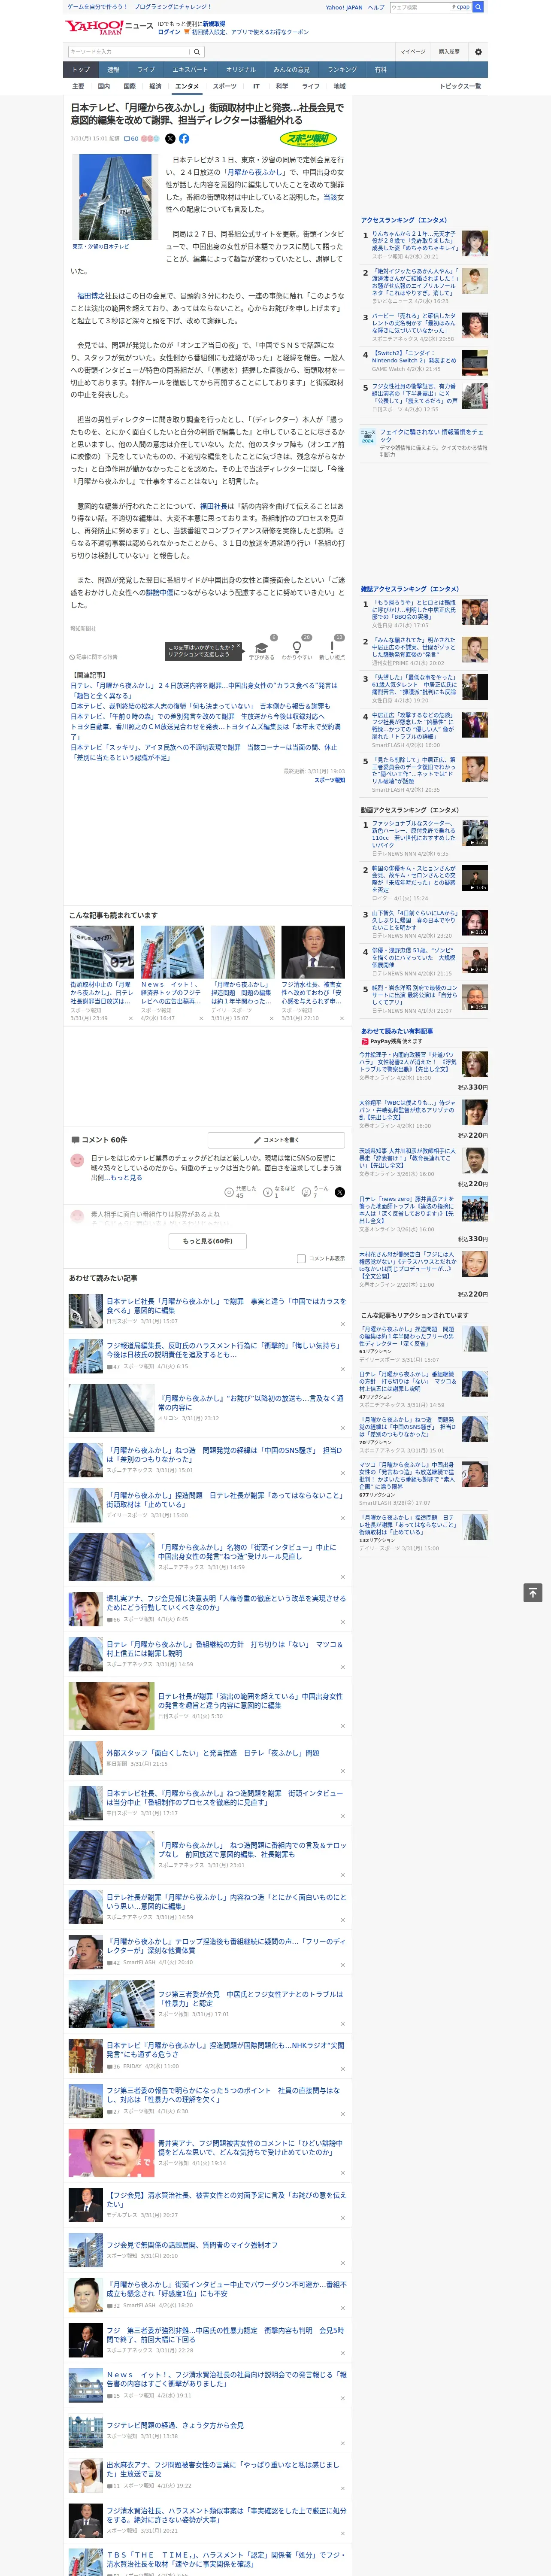Screen dimensions: 551x2576
Task: Select the エキスパート tab
Action: coord(190,70)
